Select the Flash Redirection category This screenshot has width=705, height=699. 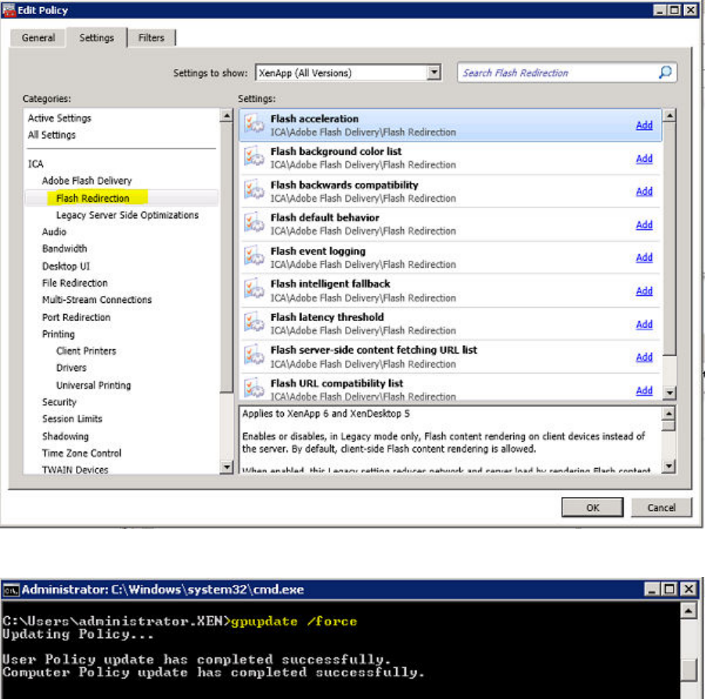[x=92, y=198]
